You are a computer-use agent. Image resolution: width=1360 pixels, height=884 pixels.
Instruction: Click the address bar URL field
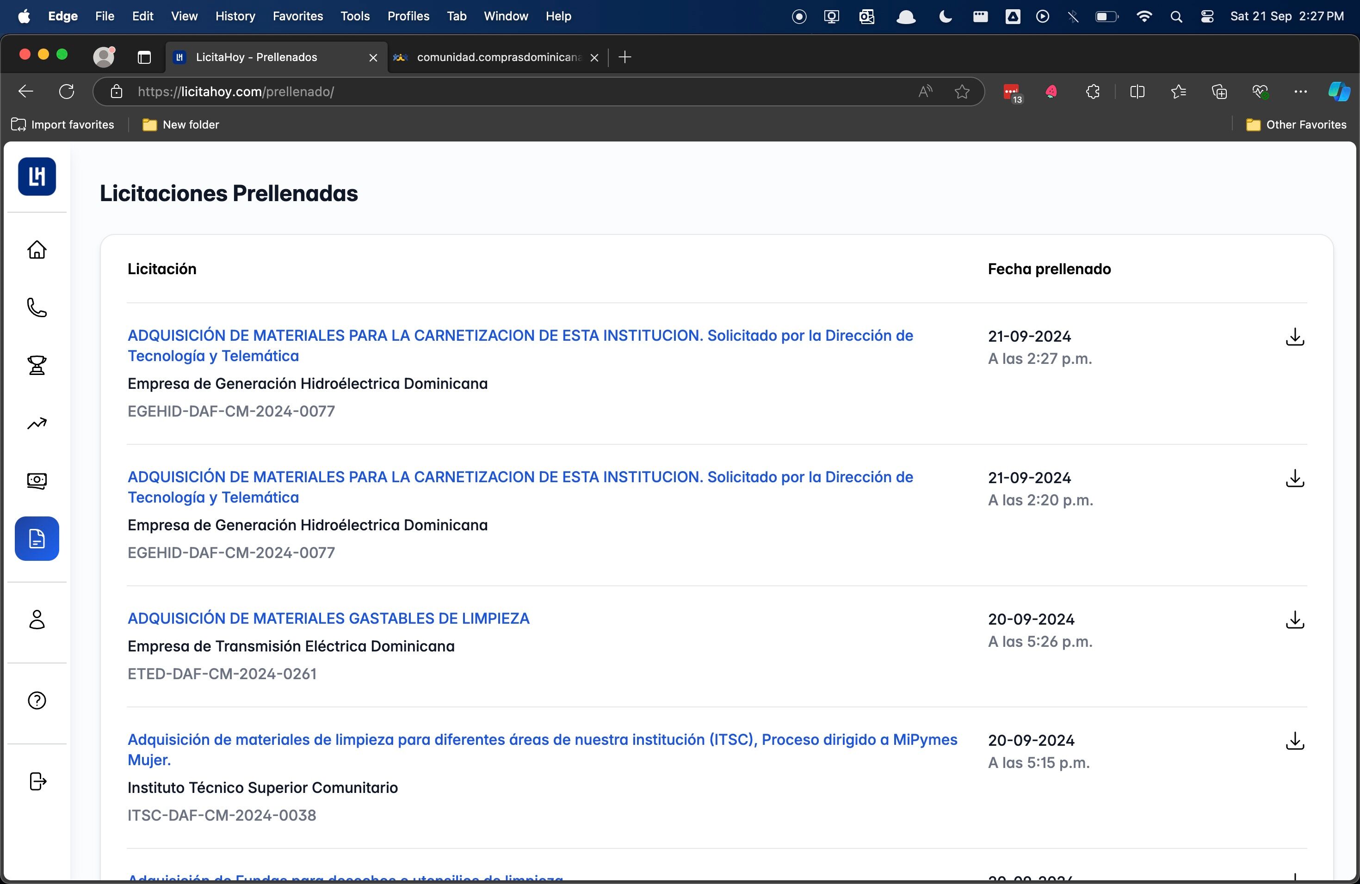coord(514,92)
